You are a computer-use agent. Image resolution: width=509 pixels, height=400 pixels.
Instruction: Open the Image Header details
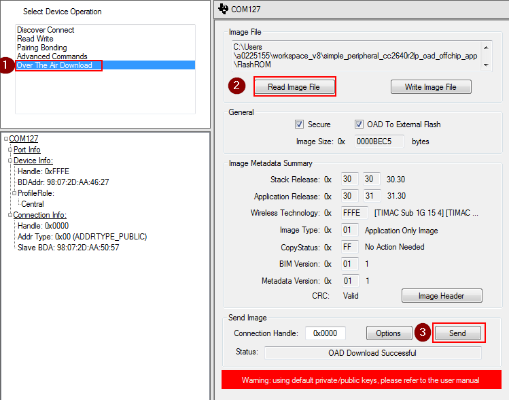(x=442, y=296)
